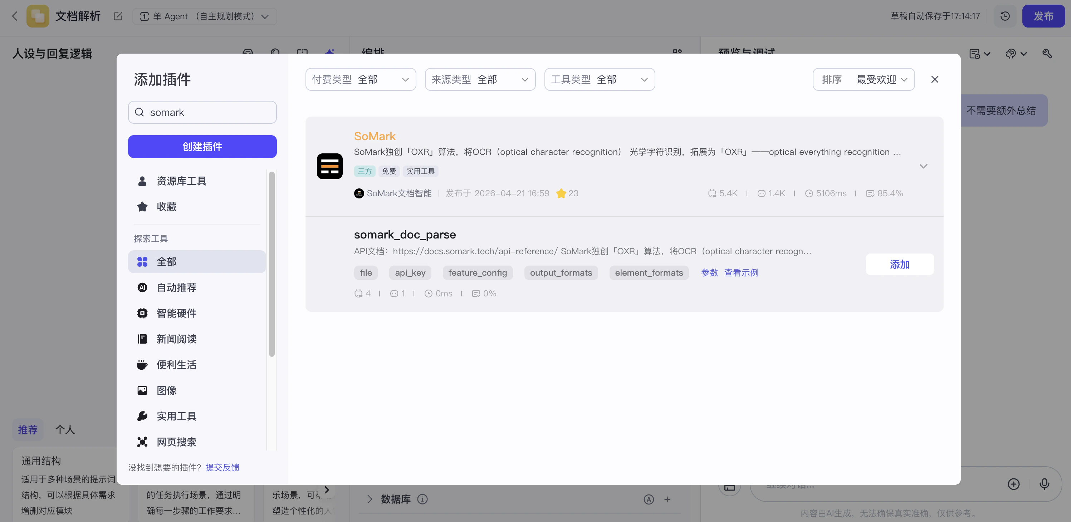Click the 添加 button for somark_doc_parse
This screenshot has width=1071, height=522.
pos(899,264)
